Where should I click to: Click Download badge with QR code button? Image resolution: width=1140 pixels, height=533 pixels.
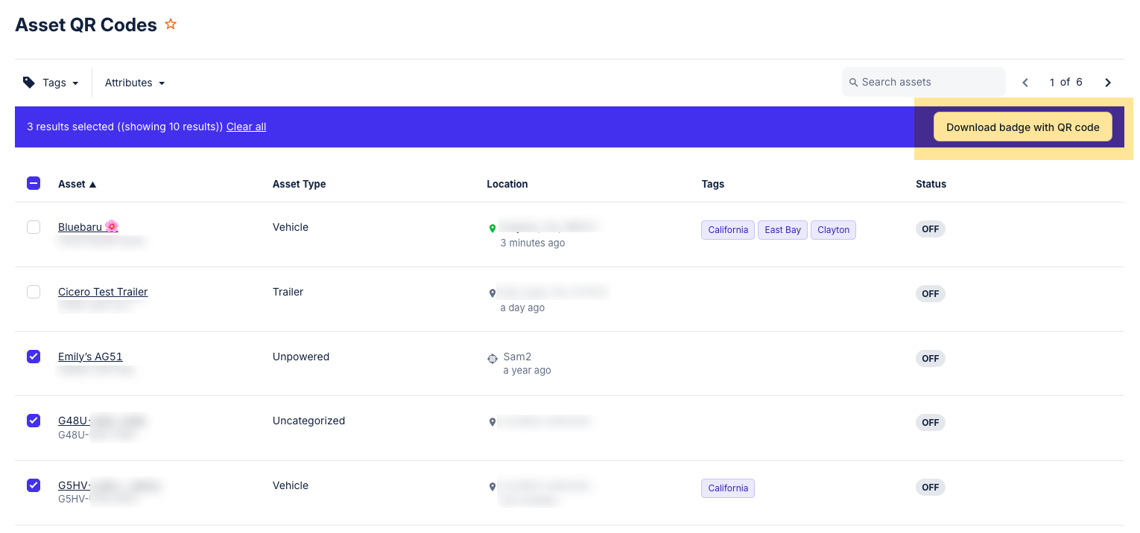(x=1022, y=127)
